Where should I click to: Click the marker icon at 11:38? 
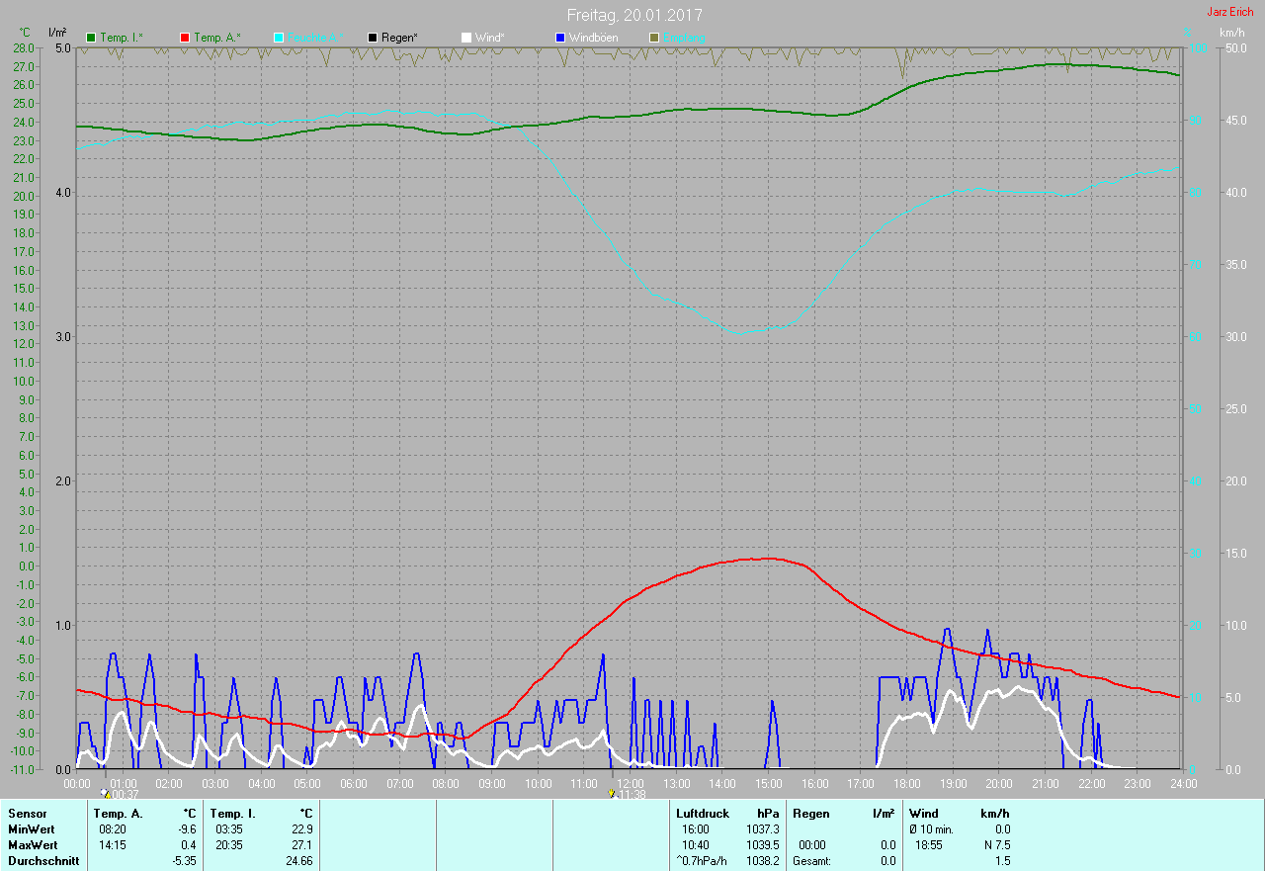[612, 793]
